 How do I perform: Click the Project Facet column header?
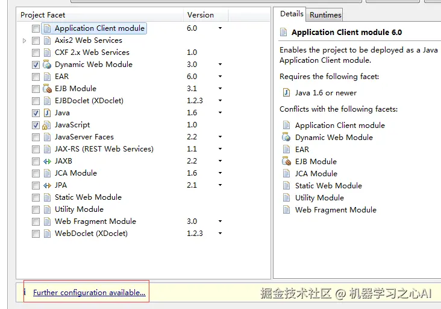click(100, 15)
